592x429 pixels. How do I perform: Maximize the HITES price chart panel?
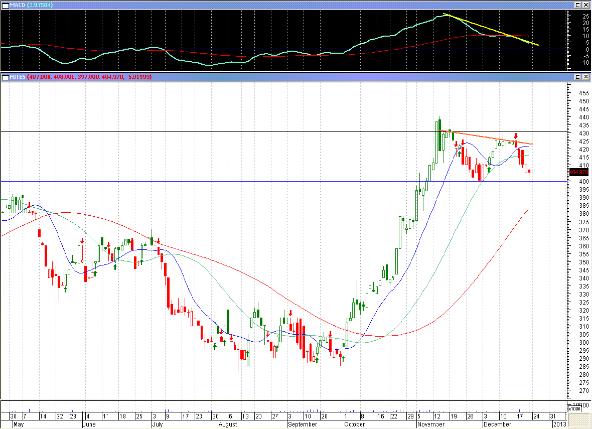[x=577, y=77]
